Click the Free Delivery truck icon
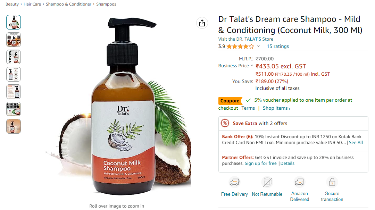The height and width of the screenshot is (210, 375). (x=234, y=182)
